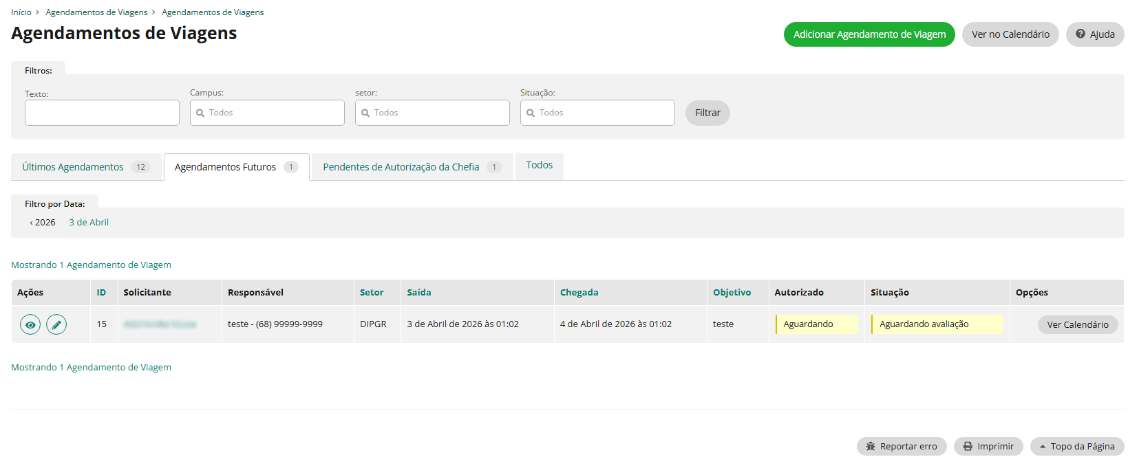Open the Campus dropdown filter
This screenshot has height=468, width=1139.
click(x=267, y=113)
